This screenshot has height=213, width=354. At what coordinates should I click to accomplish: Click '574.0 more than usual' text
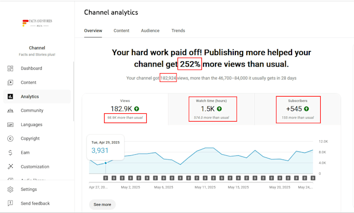tap(211, 117)
